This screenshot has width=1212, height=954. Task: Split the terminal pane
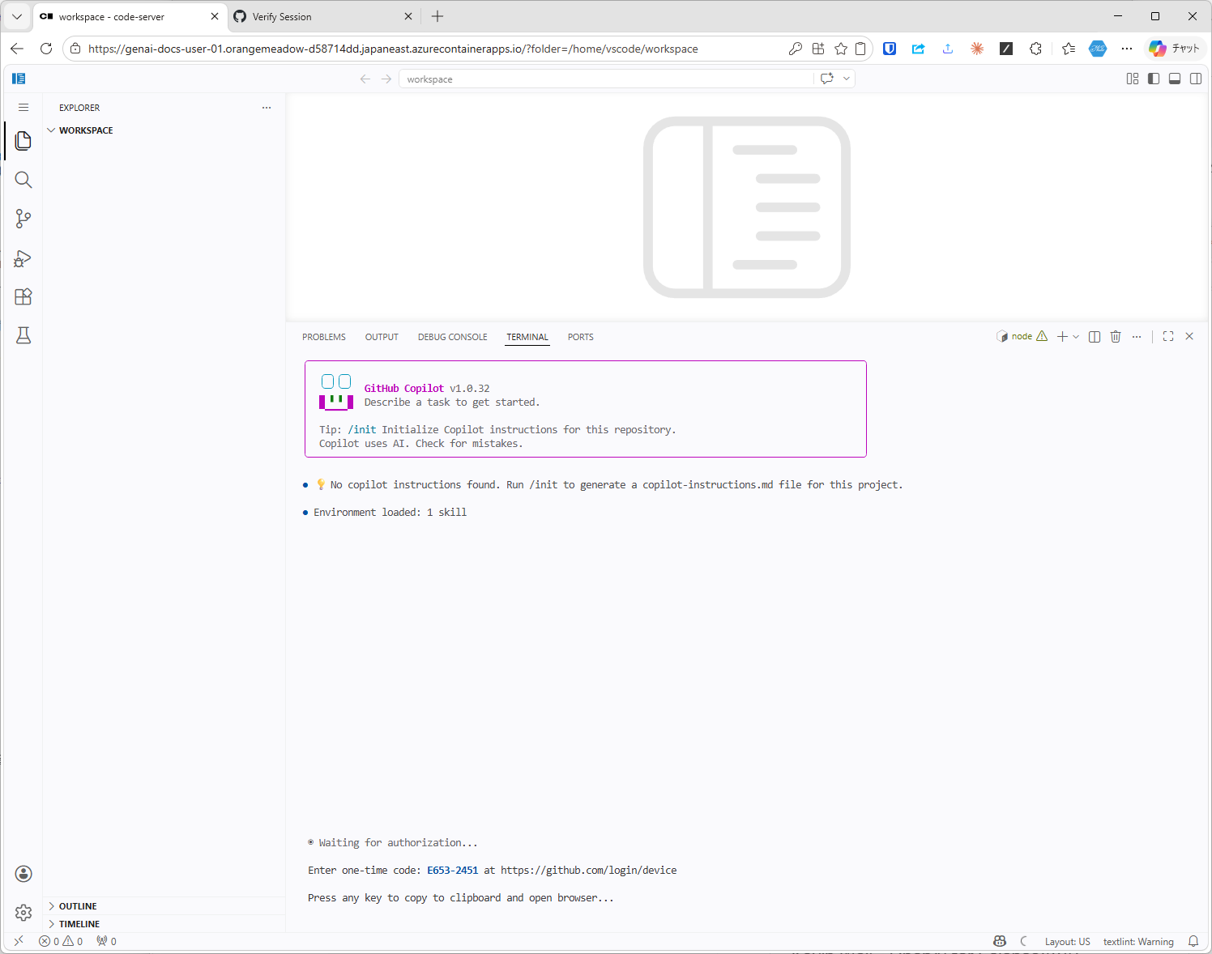coord(1095,337)
